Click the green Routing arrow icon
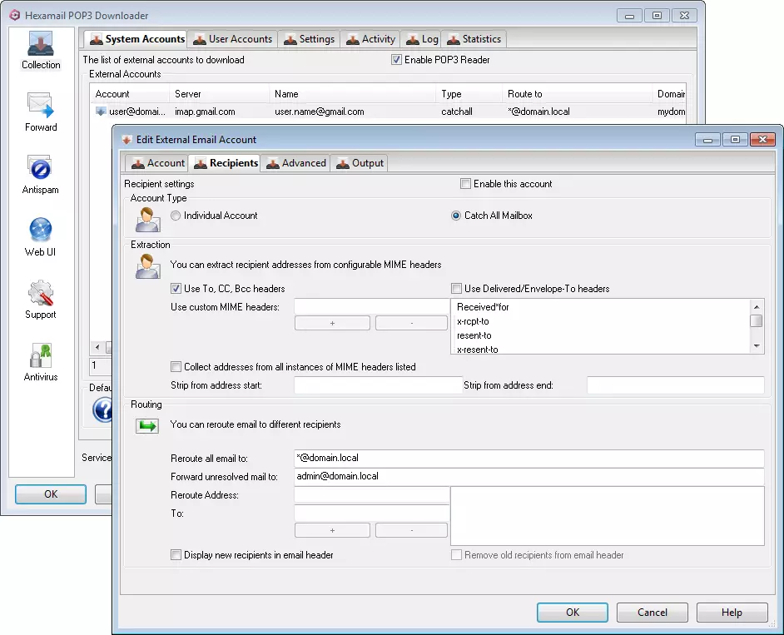The height and width of the screenshot is (635, 784). pos(147,426)
